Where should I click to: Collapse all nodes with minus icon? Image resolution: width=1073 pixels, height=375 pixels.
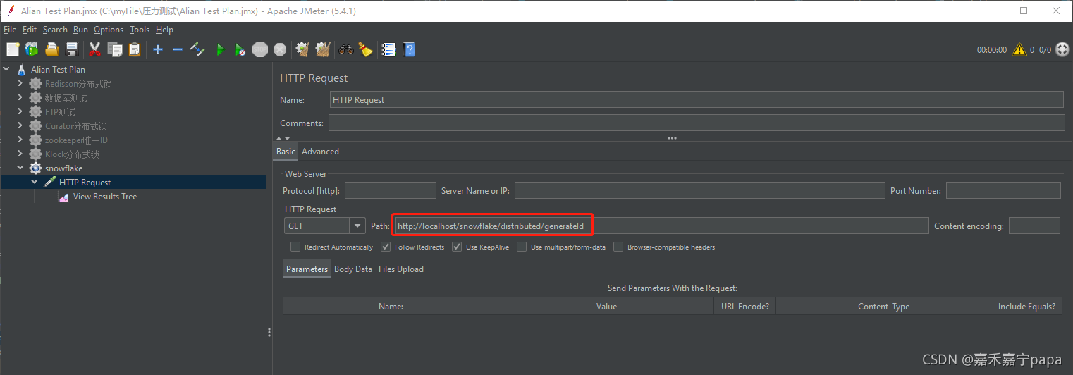pyautogui.click(x=178, y=49)
